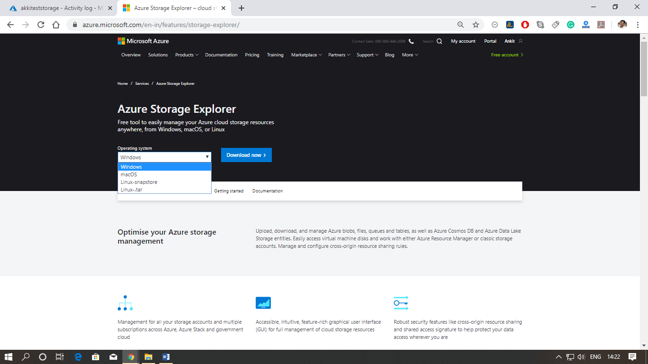Open site search with the magnifier icon

pyautogui.click(x=439, y=41)
